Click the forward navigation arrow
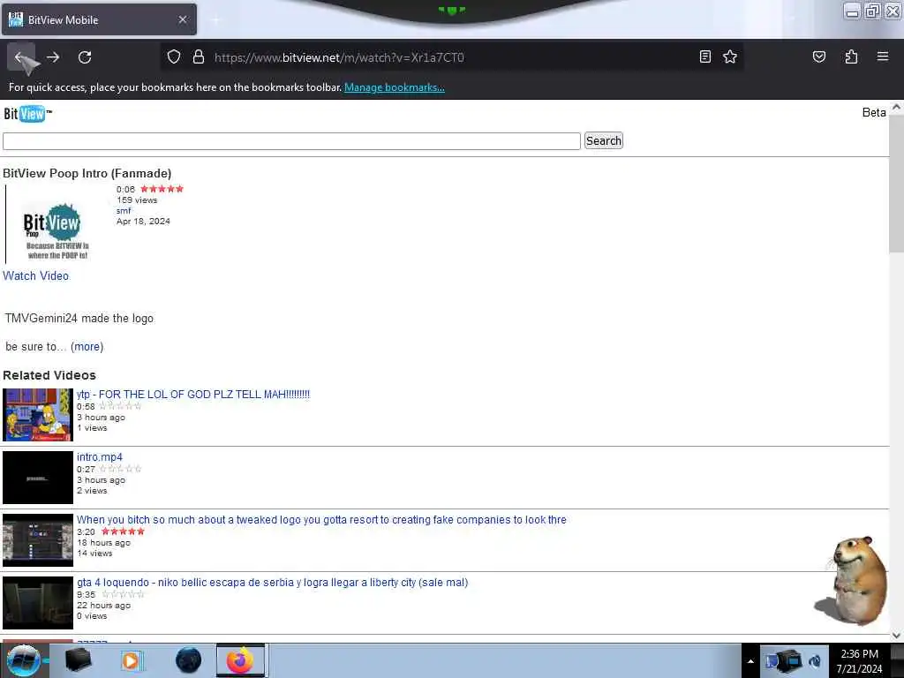This screenshot has width=904, height=678. pyautogui.click(x=53, y=57)
